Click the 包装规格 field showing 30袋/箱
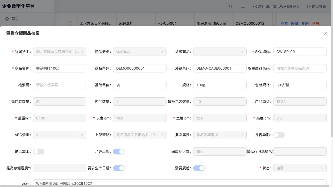This screenshot has height=187, width=333. tap(300, 85)
